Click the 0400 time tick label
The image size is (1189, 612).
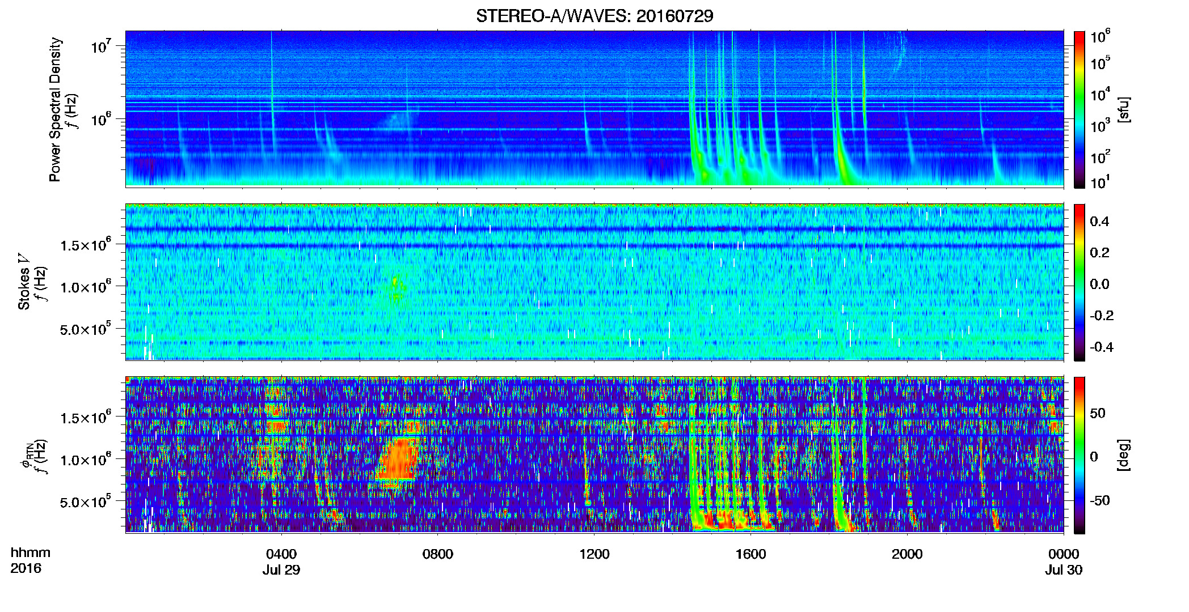[281, 554]
